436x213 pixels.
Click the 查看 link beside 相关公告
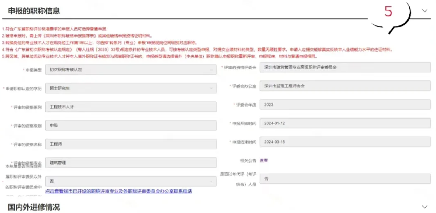coord(263,160)
